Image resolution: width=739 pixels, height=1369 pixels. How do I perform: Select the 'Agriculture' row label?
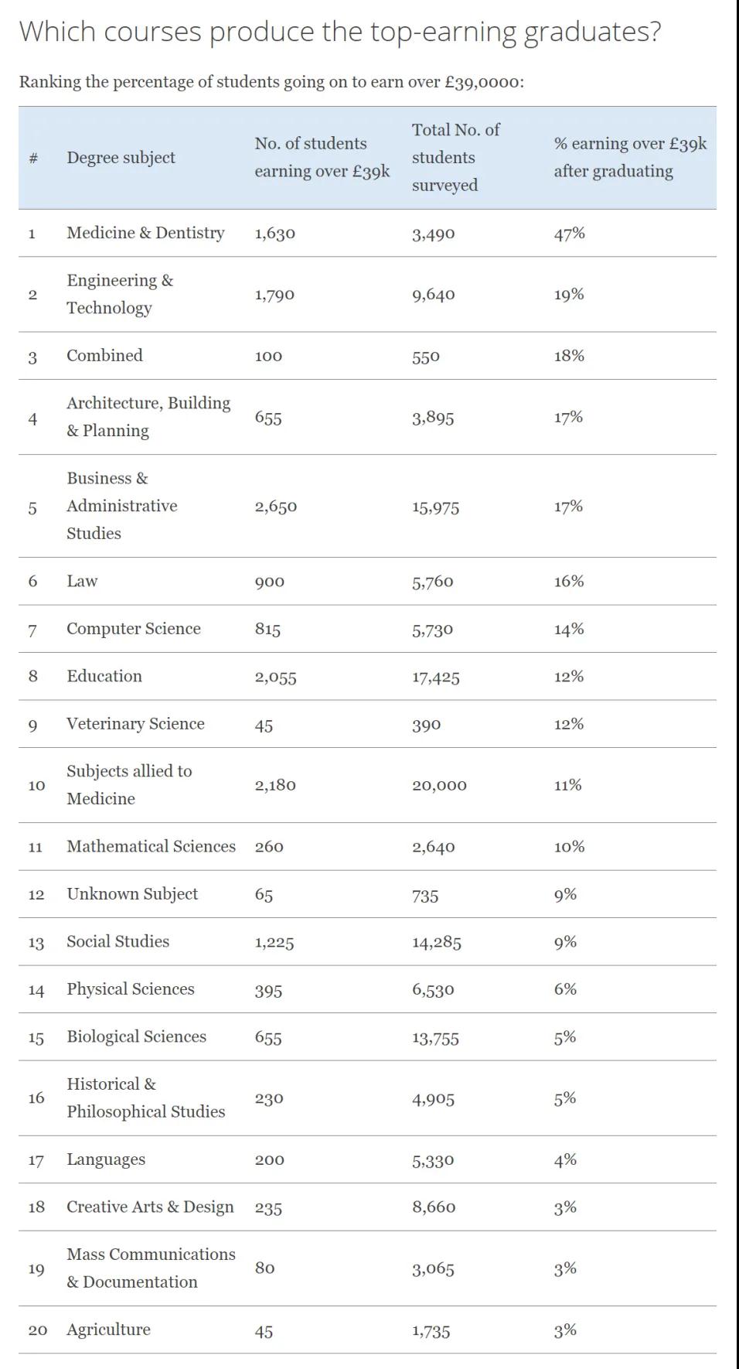[108, 1330]
